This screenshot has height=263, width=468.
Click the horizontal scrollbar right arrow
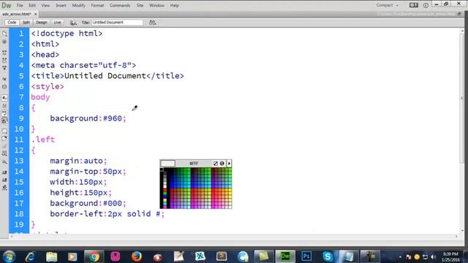pos(456,237)
